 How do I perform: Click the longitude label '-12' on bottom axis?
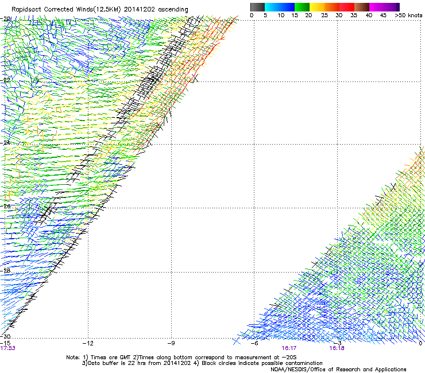pyautogui.click(x=88, y=344)
